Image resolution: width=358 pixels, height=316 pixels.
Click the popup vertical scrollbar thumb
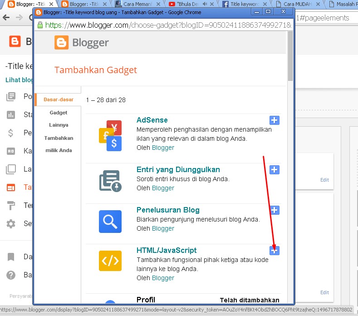pyautogui.click(x=290, y=56)
